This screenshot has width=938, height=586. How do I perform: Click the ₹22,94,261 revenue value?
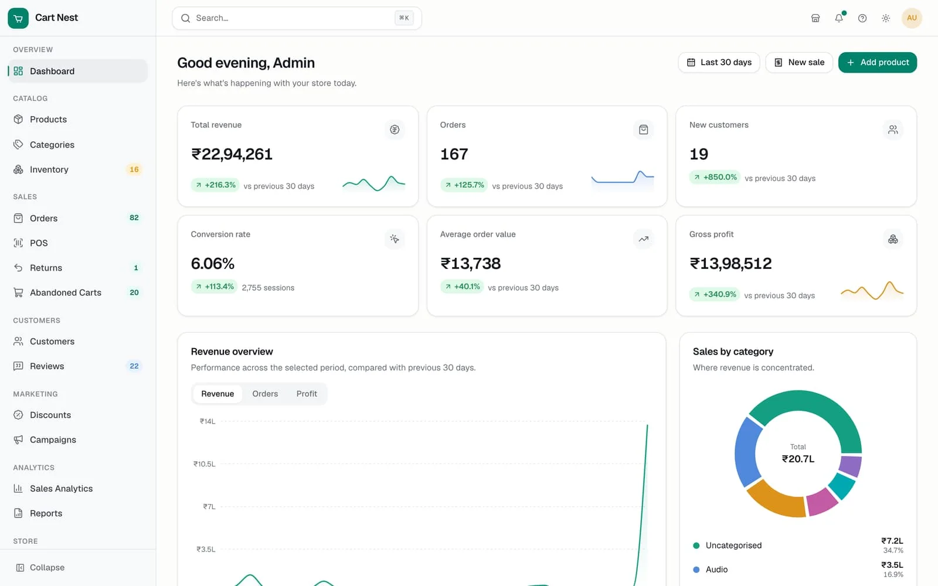coord(232,154)
